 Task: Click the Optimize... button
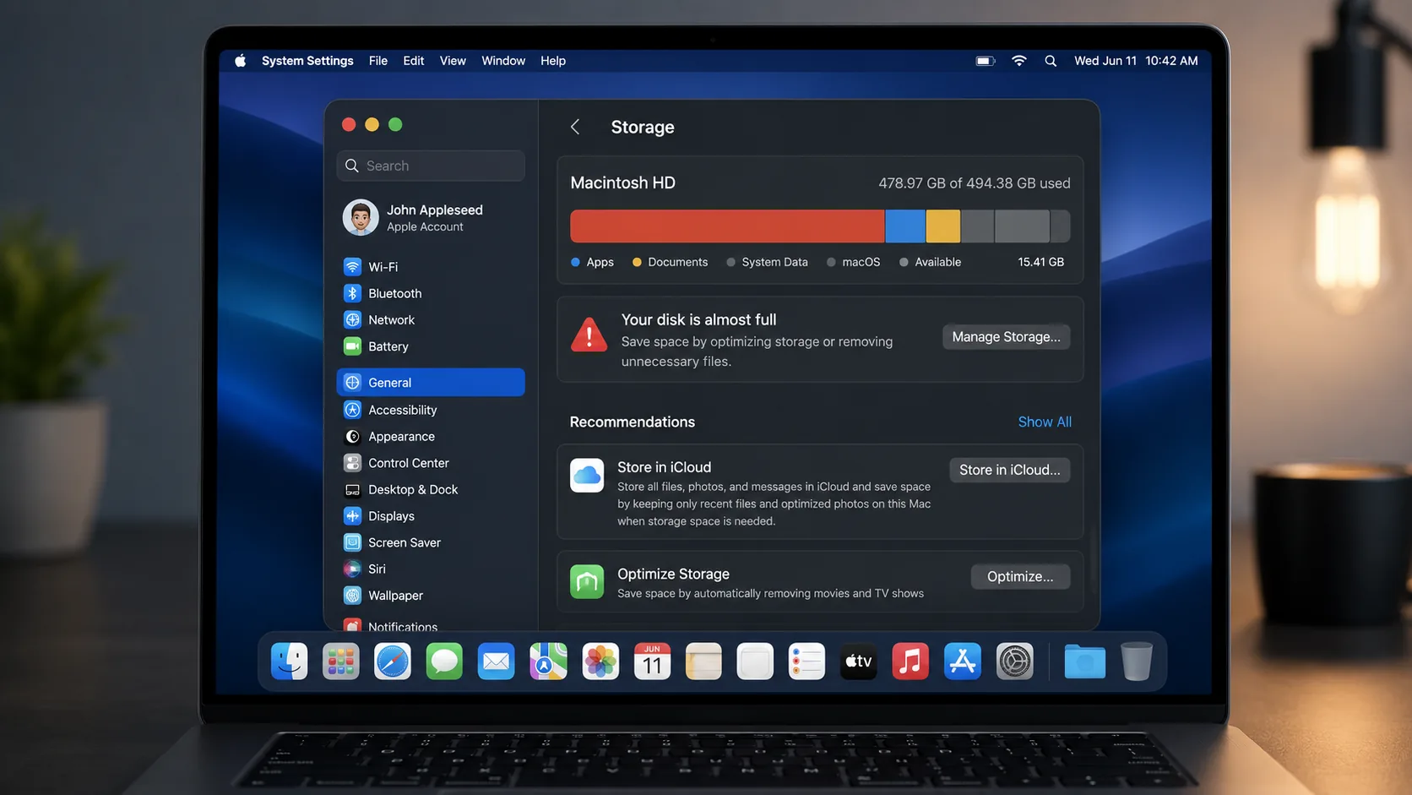[1020, 577]
